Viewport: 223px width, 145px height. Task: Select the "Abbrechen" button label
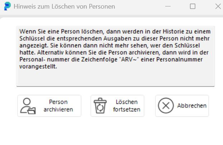point(192,106)
